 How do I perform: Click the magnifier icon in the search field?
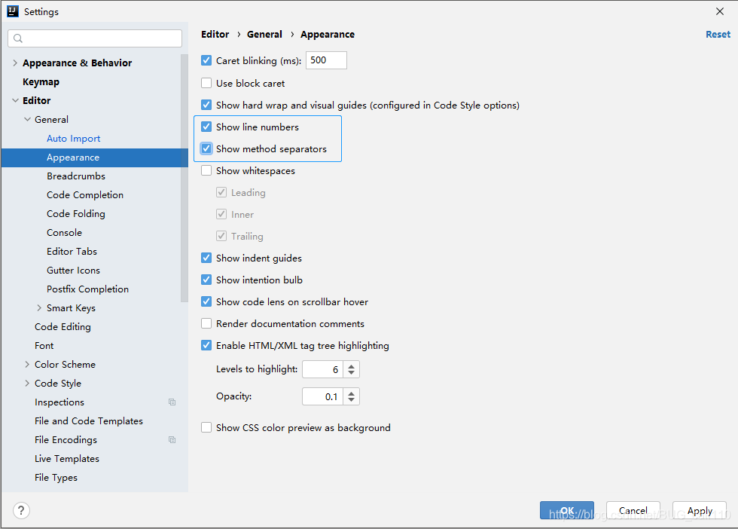tap(17, 38)
